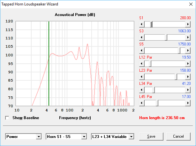Click the S3 slider thumb

click(166, 37)
